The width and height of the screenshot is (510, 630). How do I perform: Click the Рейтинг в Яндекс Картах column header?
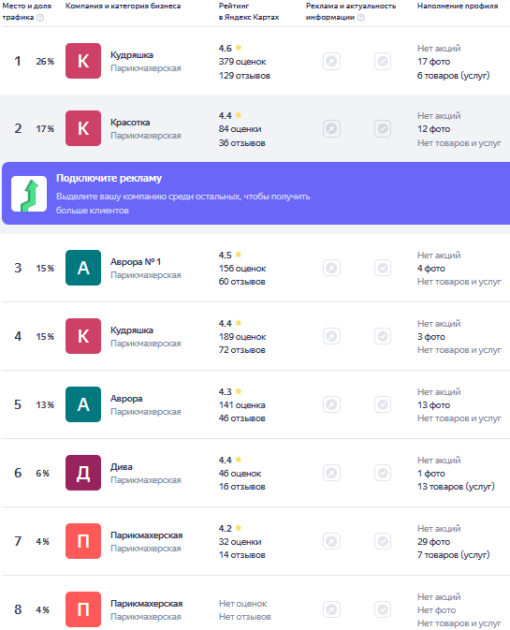pyautogui.click(x=249, y=11)
